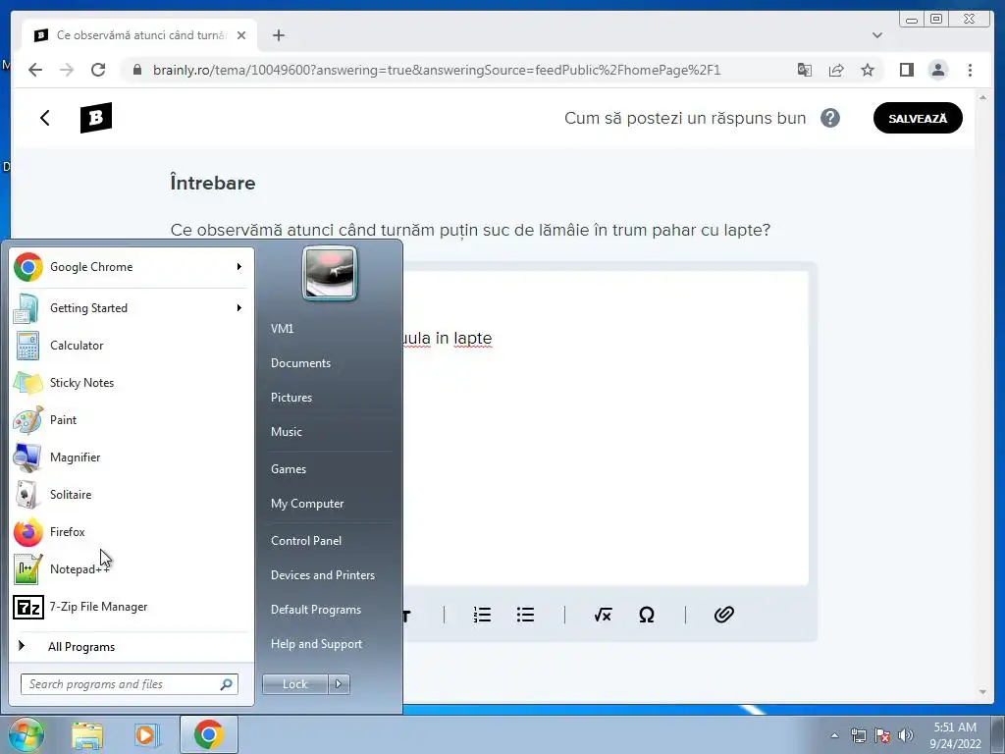
Task: Open Chrome three-dot menu
Action: tap(970, 70)
